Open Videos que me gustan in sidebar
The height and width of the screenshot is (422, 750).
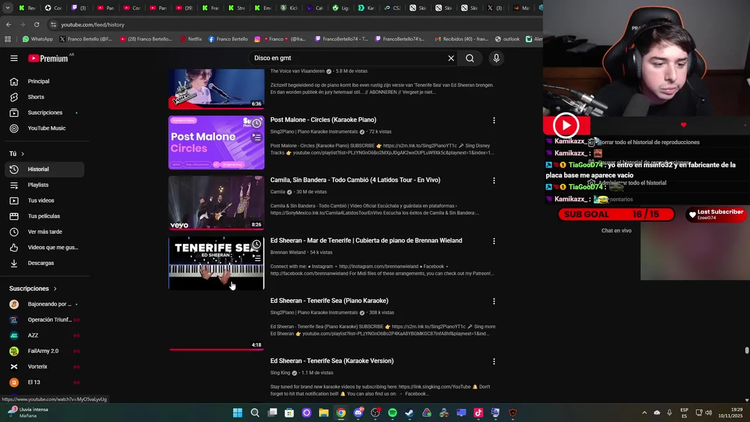45,247
